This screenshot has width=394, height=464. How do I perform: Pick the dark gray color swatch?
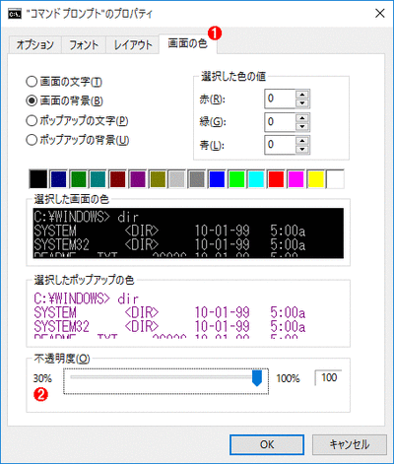(x=197, y=179)
